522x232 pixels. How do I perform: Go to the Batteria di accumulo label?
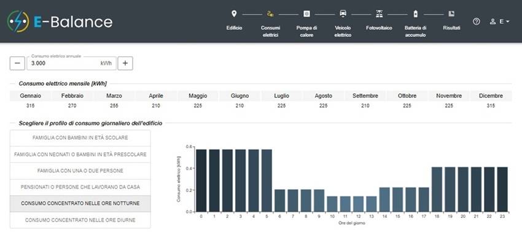point(416,32)
